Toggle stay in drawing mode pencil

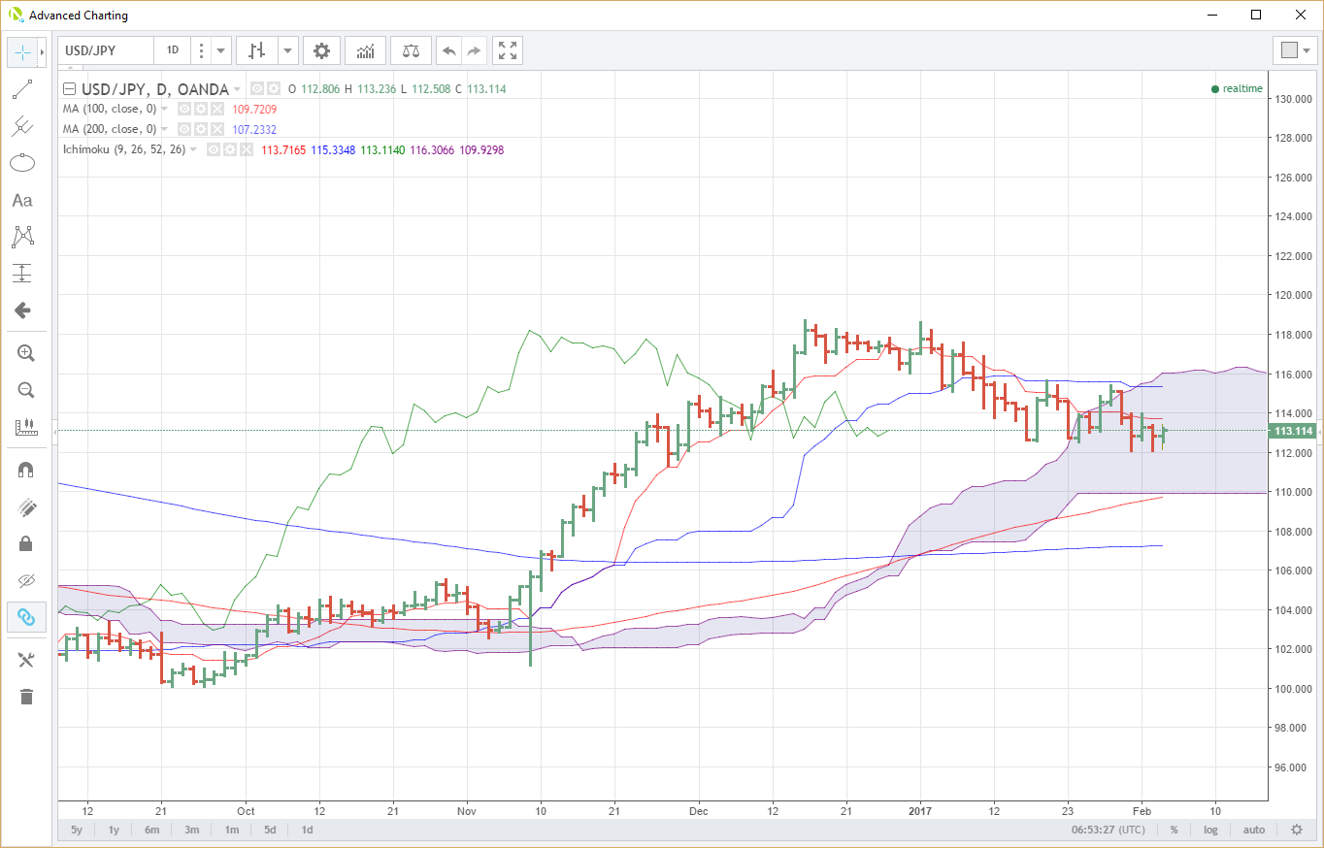26,506
